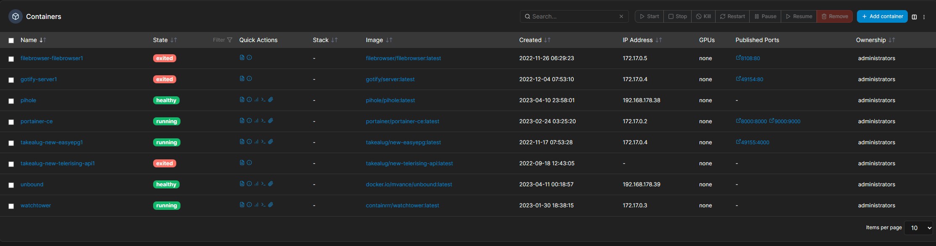The image size is (936, 246).
Task: Open the pihole container link
Action: coord(28,100)
